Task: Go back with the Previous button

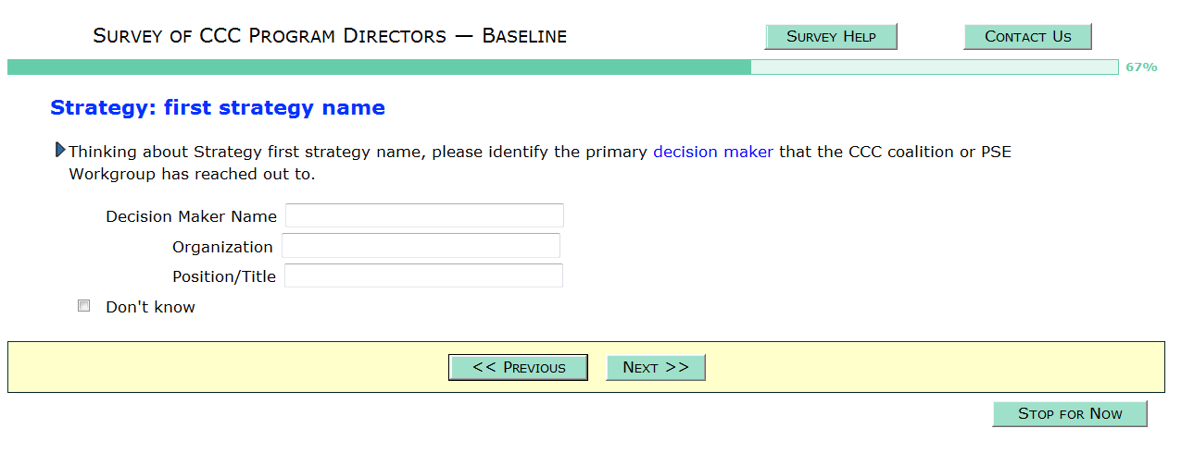Action: [x=518, y=367]
